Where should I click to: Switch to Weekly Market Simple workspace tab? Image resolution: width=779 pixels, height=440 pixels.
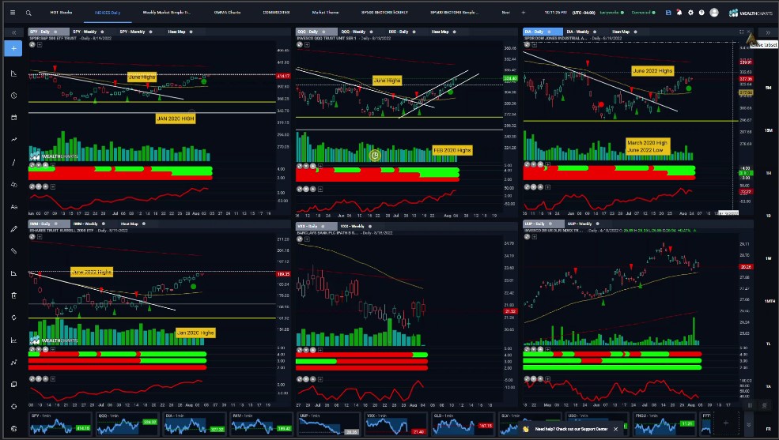[x=166, y=13]
